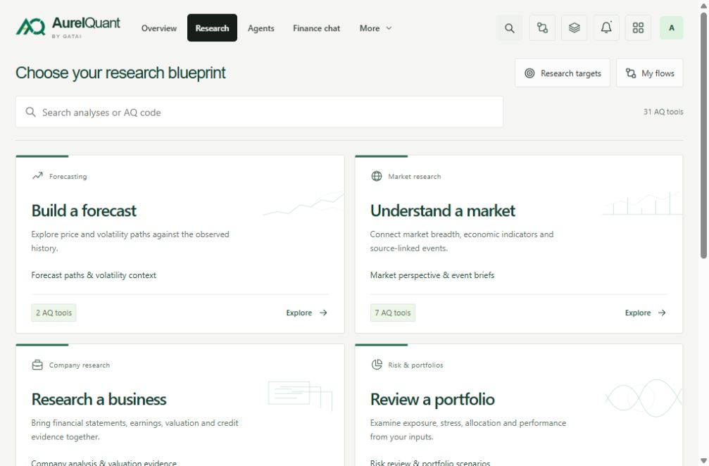Click 'Forecast paths & volatility context' text
The image size is (709, 466).
pos(94,275)
